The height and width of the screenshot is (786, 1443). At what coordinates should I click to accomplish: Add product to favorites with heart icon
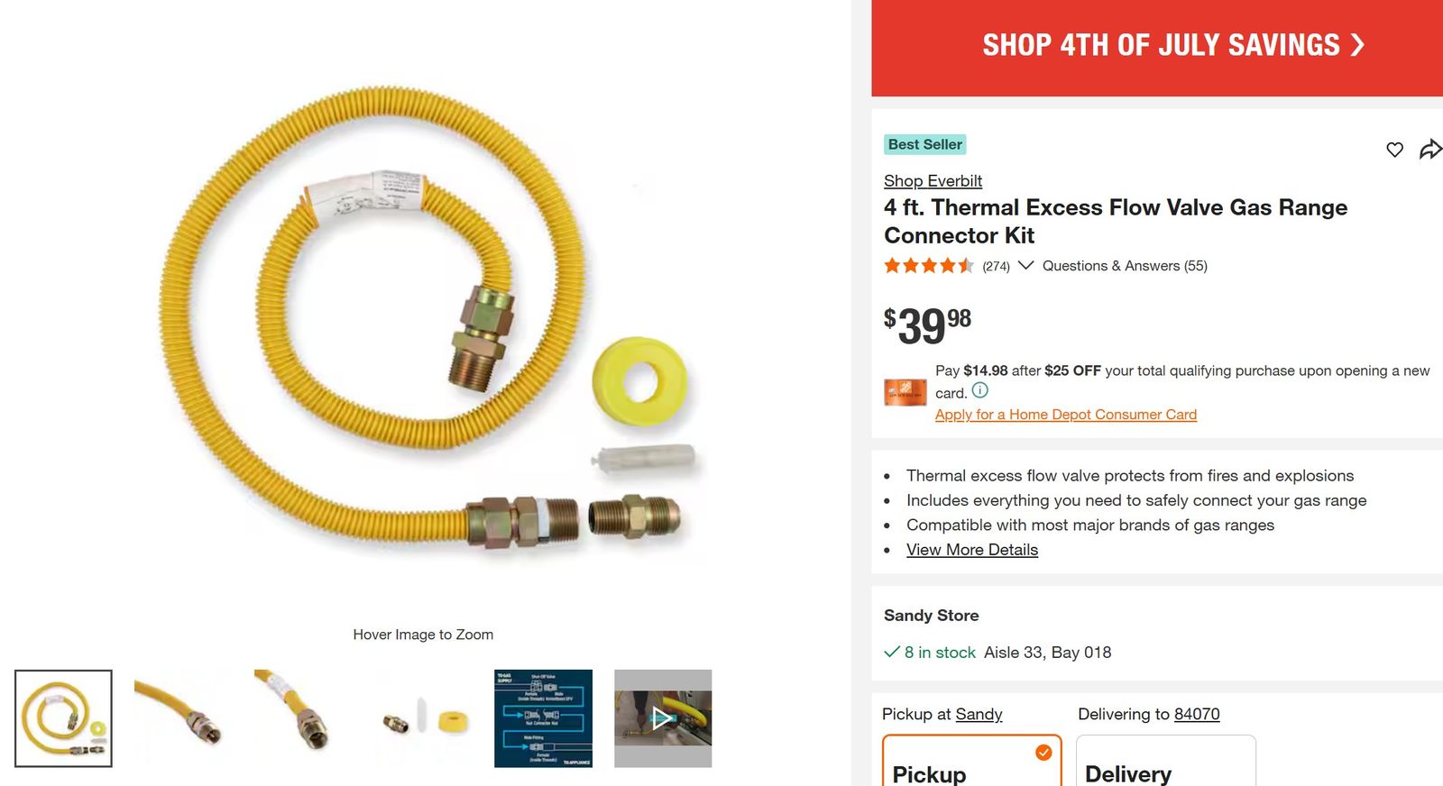1394,150
